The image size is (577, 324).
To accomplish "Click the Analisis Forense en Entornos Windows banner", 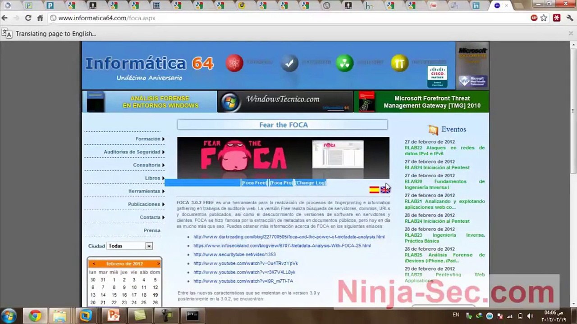I will tap(150, 102).
